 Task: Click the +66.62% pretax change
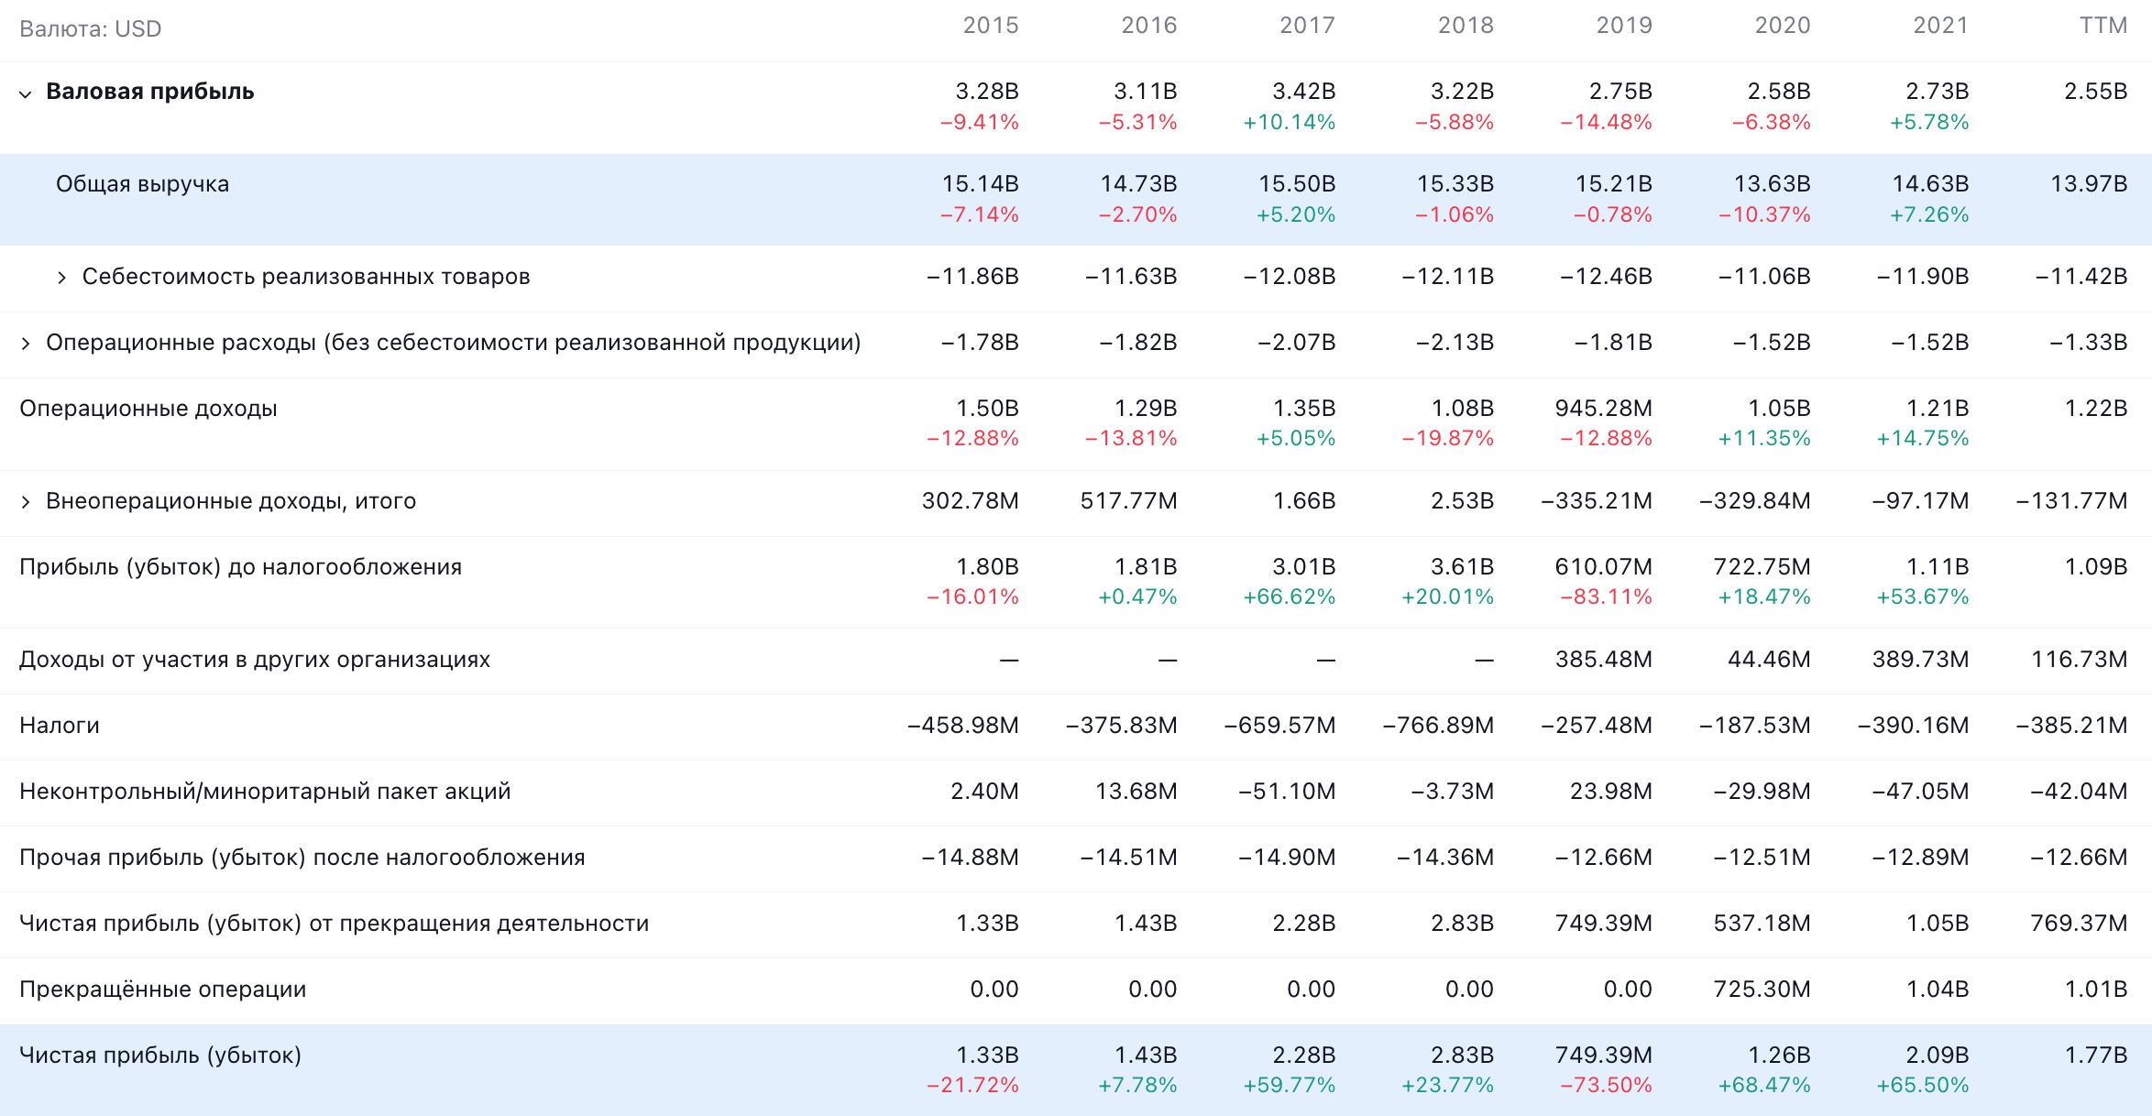(1290, 597)
